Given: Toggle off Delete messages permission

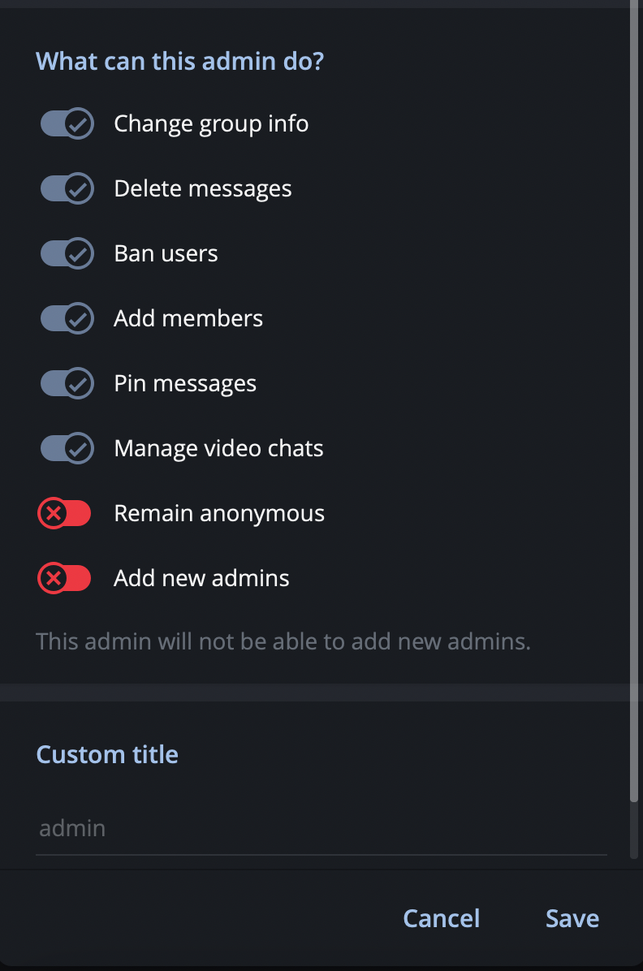Looking at the screenshot, I should [x=67, y=188].
